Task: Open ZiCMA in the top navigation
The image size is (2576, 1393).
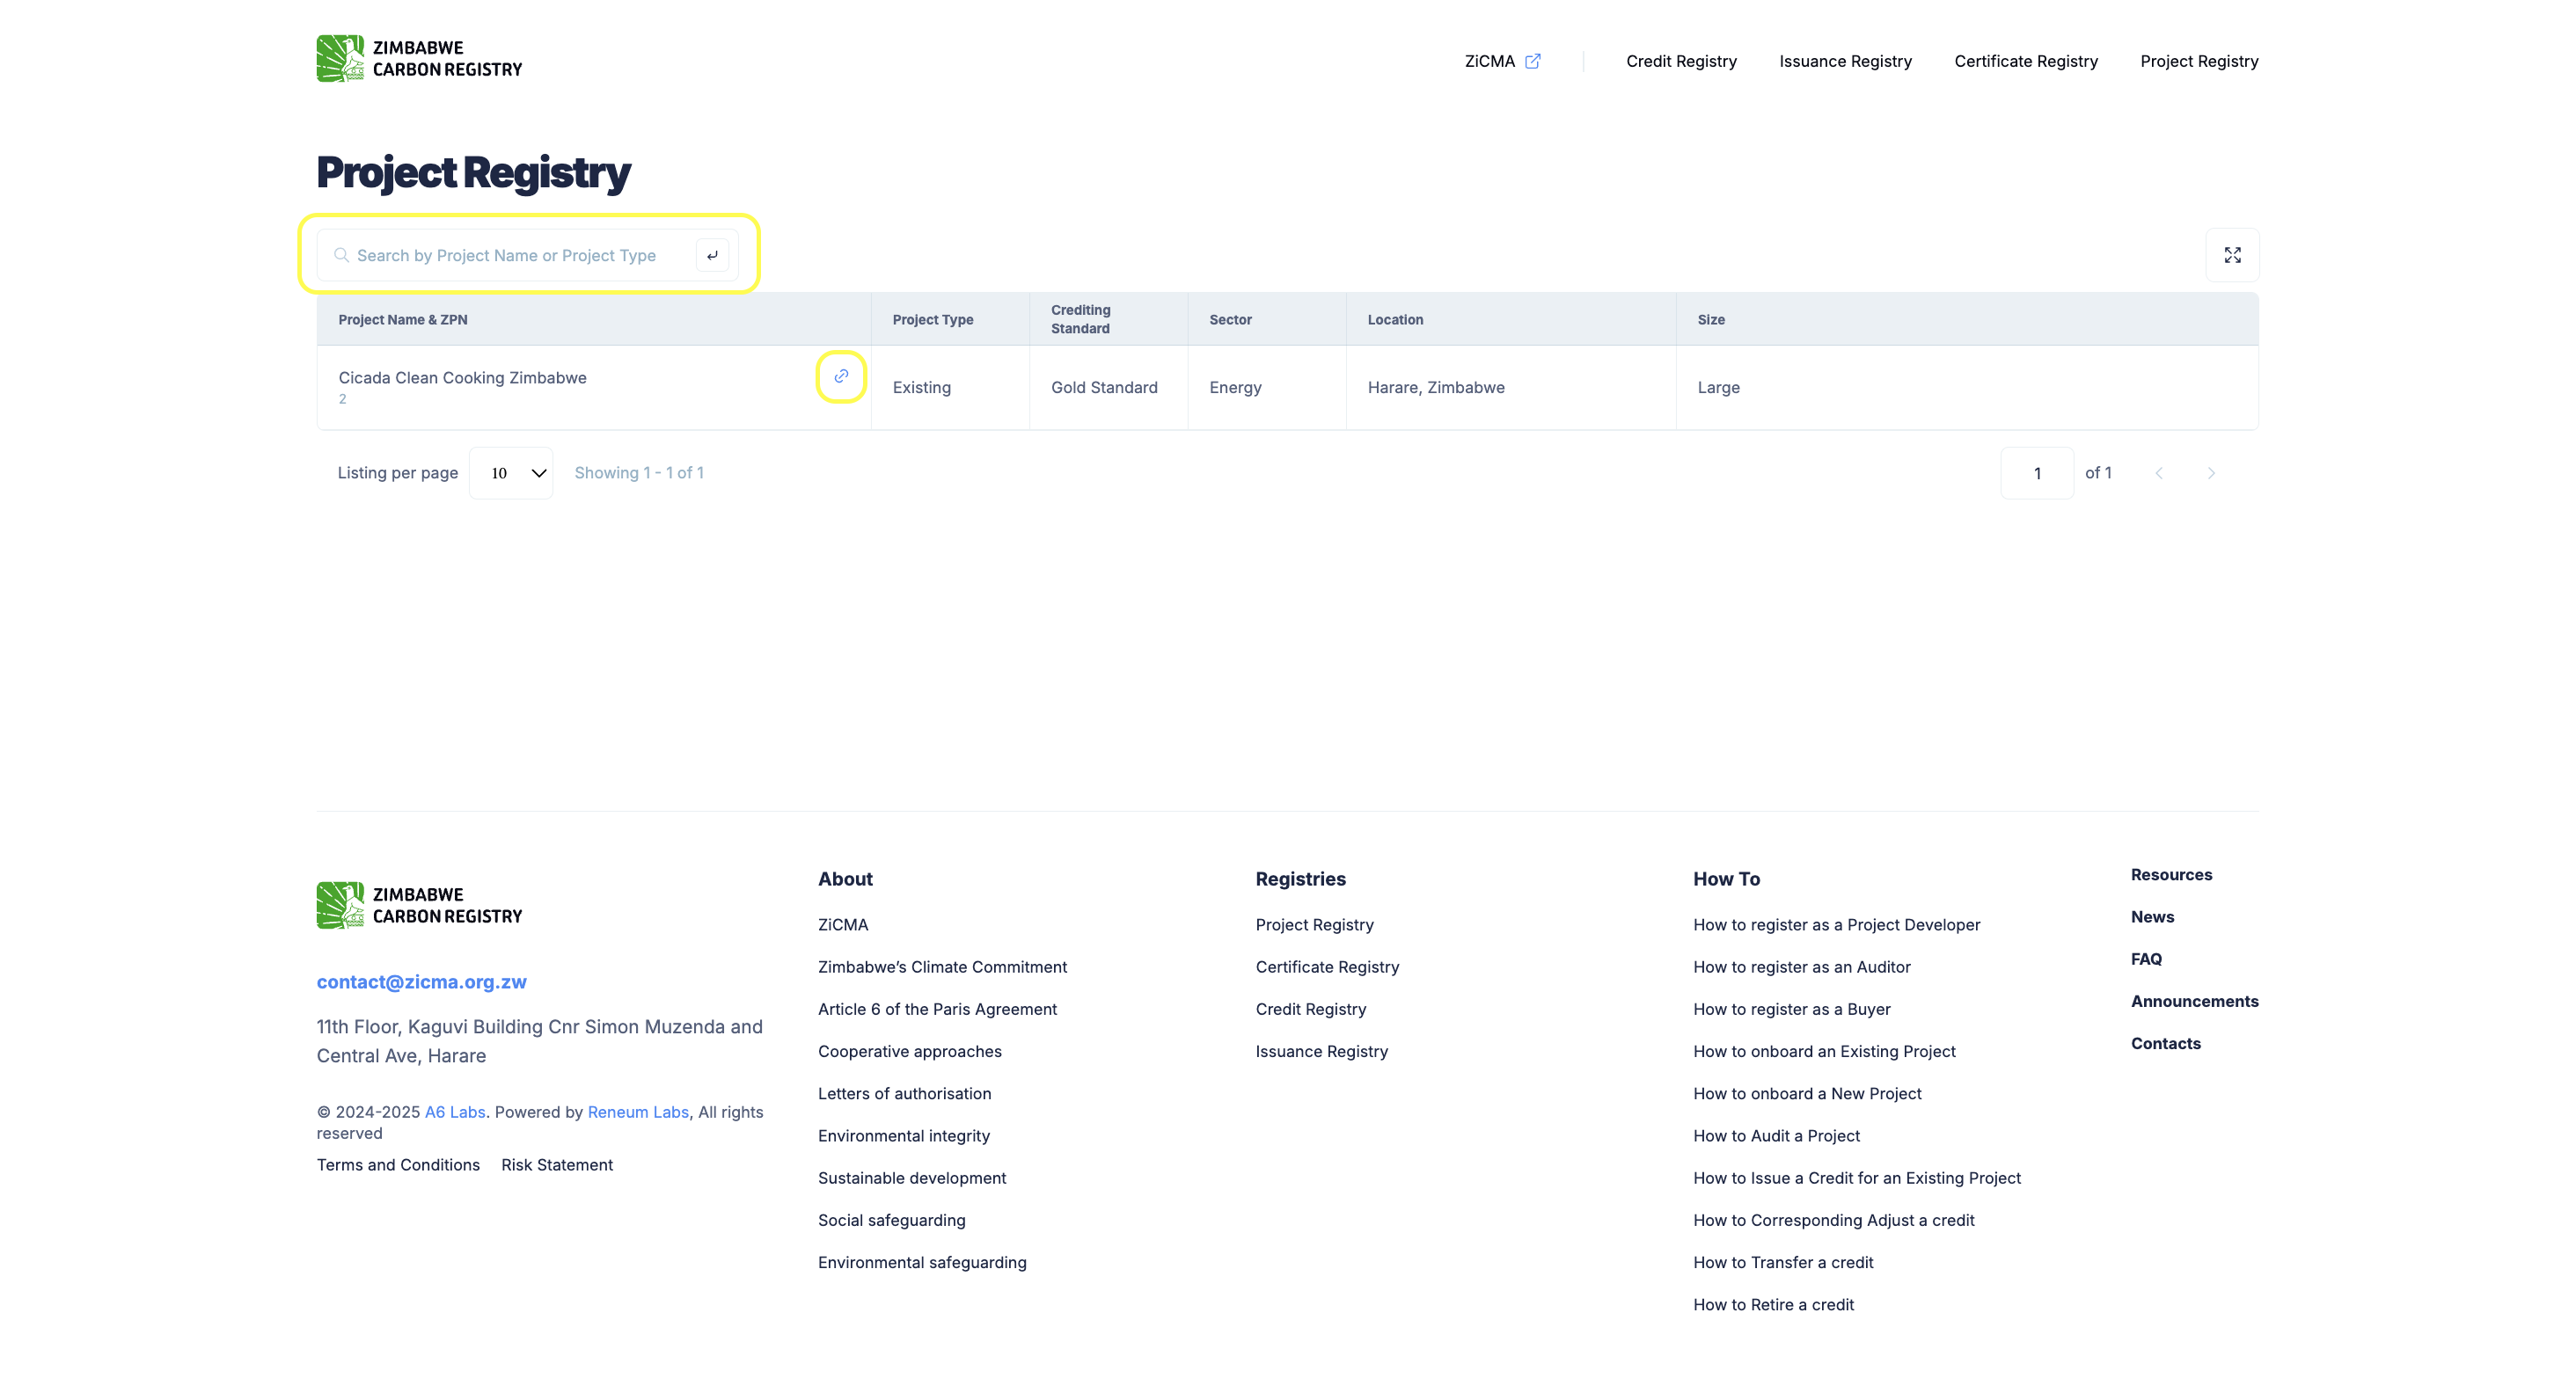Action: [x=1490, y=61]
